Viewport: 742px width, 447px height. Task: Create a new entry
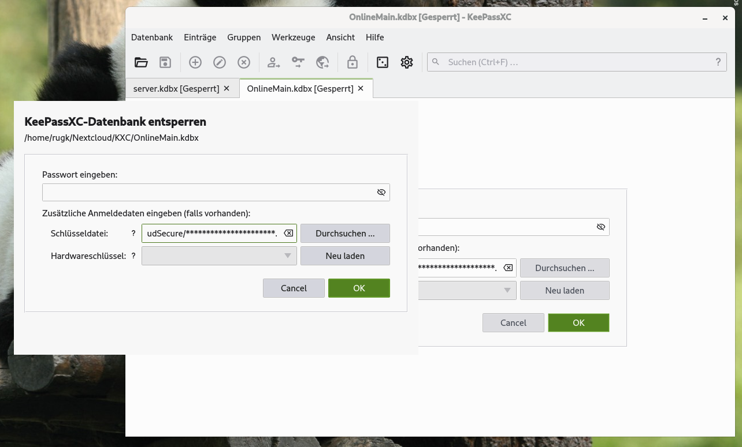coord(195,62)
